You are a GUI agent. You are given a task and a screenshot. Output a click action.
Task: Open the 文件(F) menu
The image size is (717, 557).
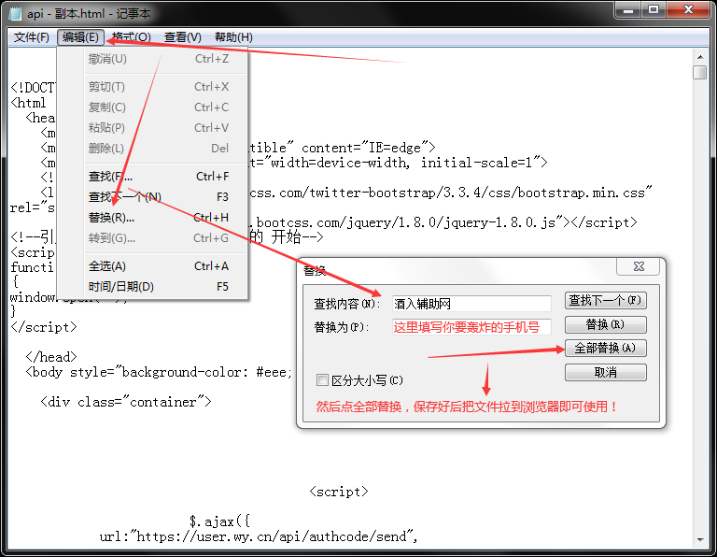pyautogui.click(x=32, y=37)
